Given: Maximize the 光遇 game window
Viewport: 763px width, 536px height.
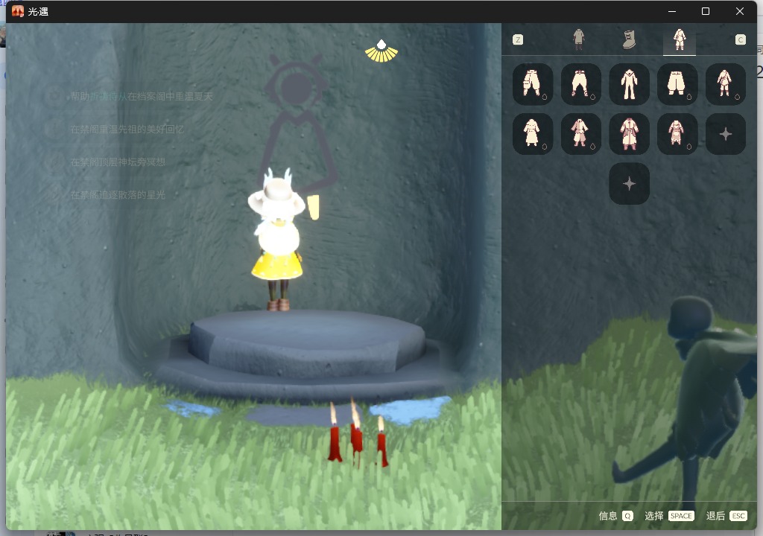Looking at the screenshot, I should click(706, 11).
